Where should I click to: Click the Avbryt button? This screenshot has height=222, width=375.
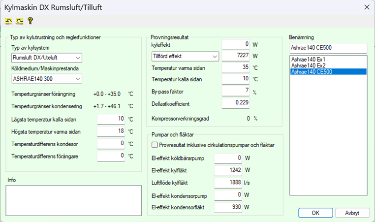tap(352, 213)
